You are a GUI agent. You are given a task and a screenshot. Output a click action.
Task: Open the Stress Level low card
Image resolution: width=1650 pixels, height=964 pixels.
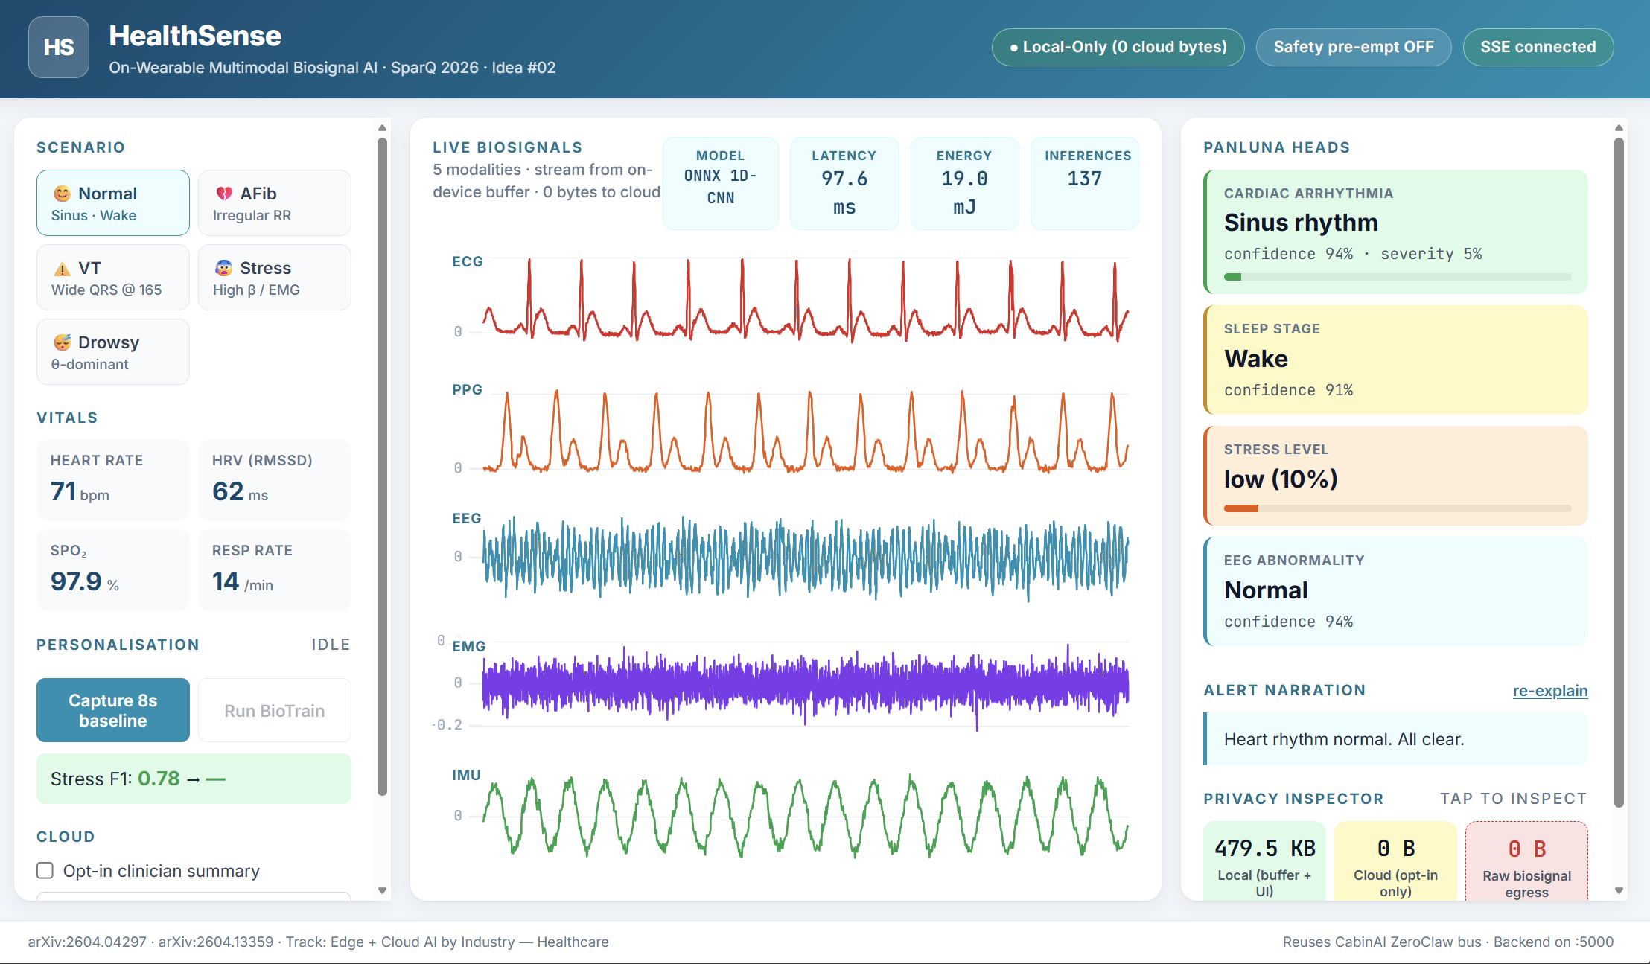coord(1396,476)
